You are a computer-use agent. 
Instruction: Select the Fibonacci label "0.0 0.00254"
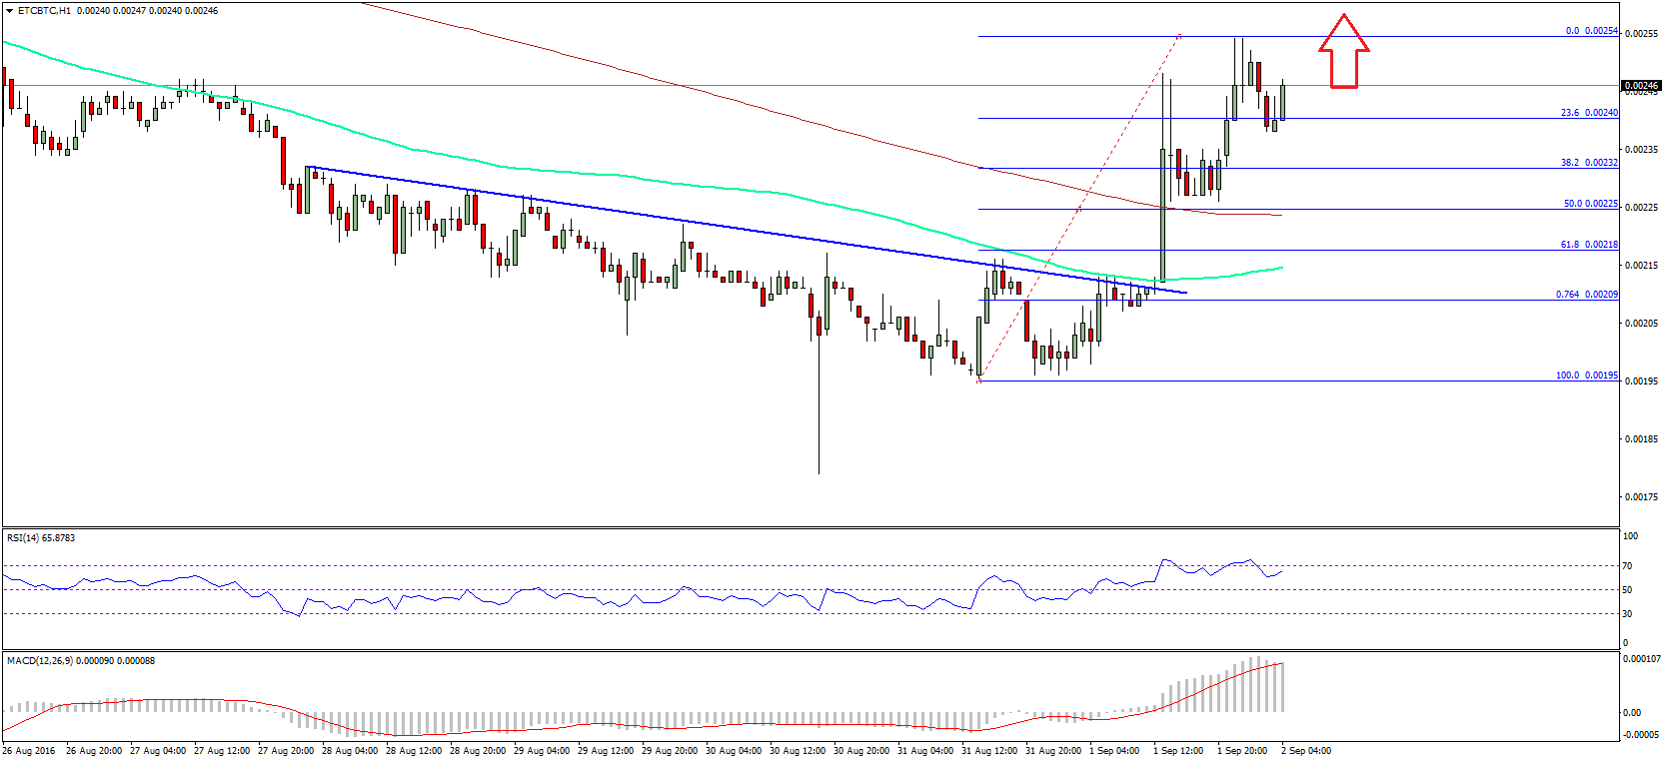(1592, 31)
